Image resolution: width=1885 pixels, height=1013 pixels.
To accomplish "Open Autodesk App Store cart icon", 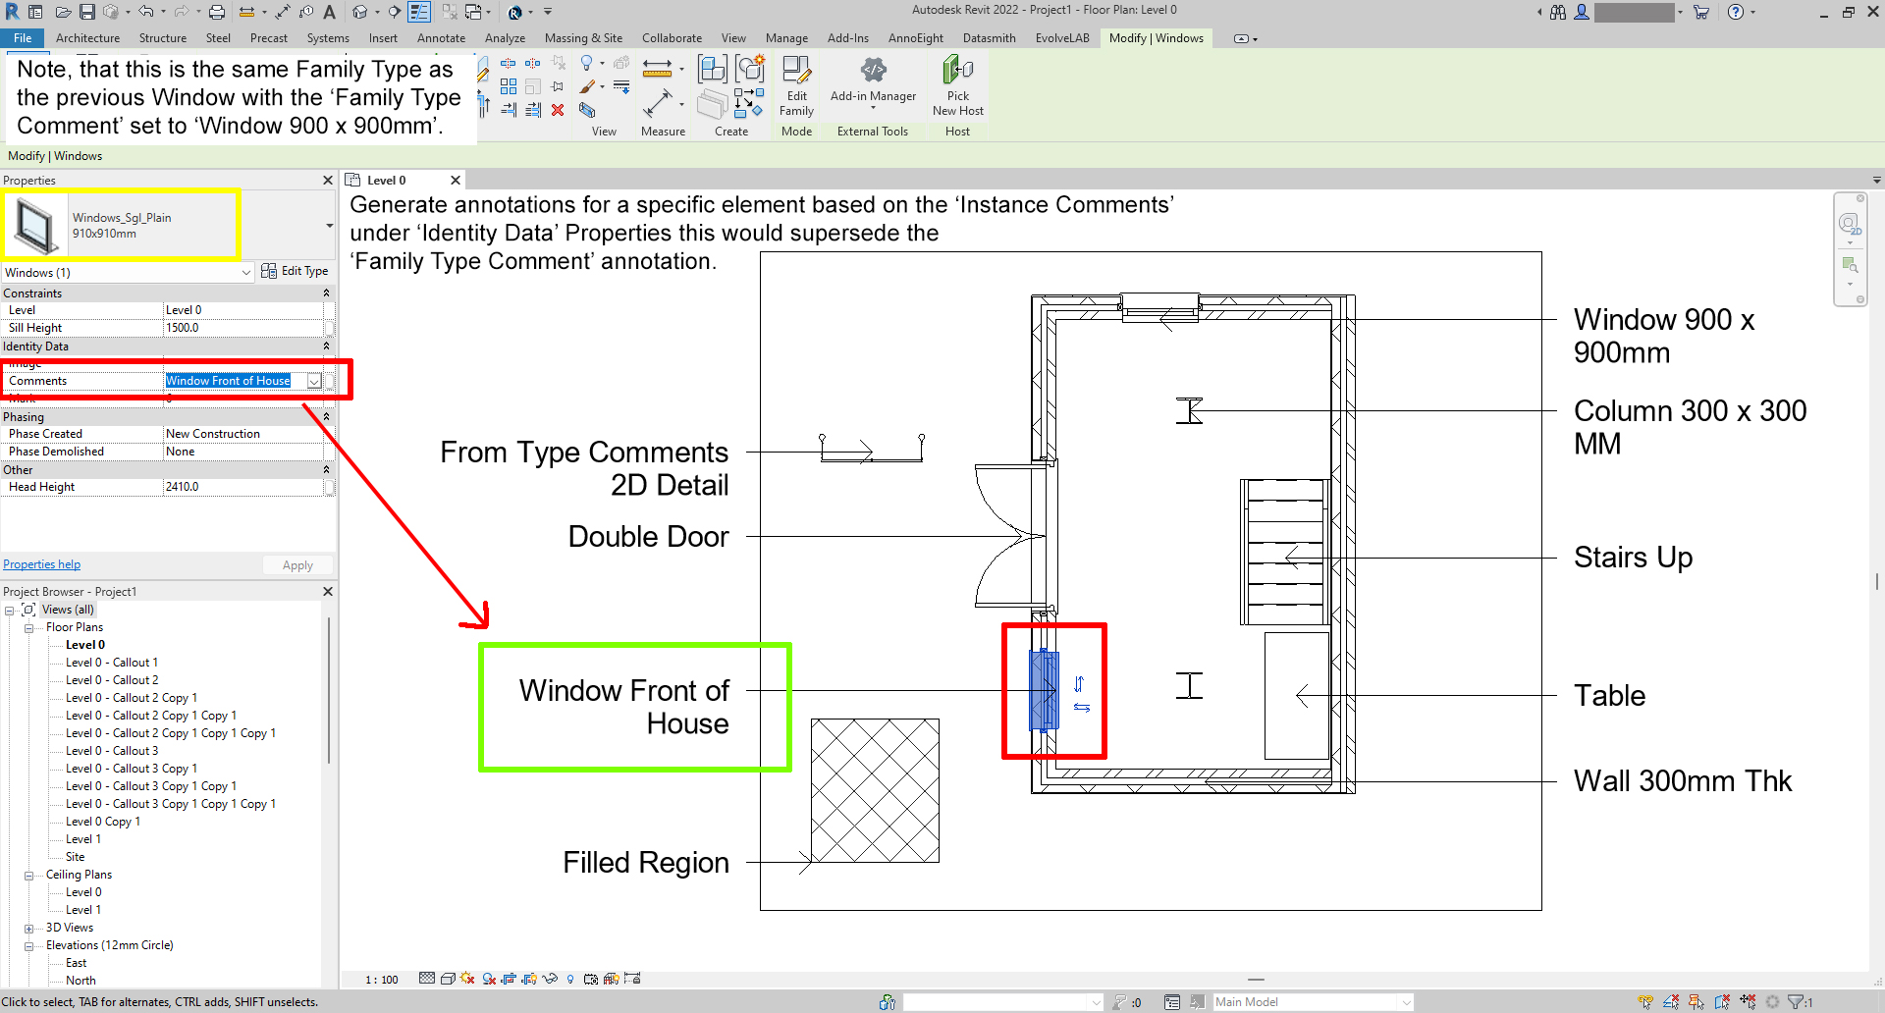I will click(1701, 12).
